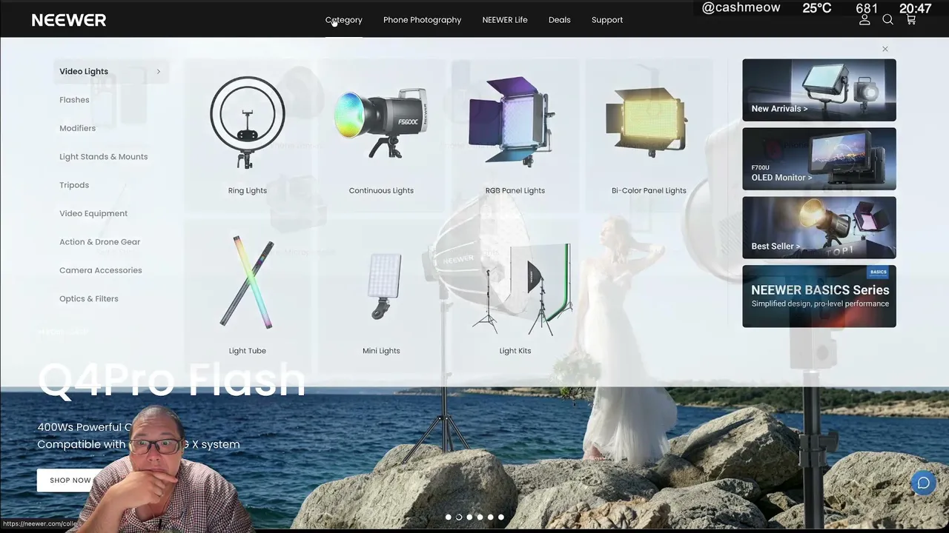Open the NEEWER BASICS Series banner
The width and height of the screenshot is (949, 533).
(x=819, y=296)
